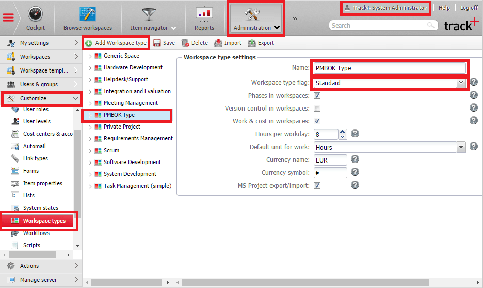Open the Workspaces sidebar menu

41,57
